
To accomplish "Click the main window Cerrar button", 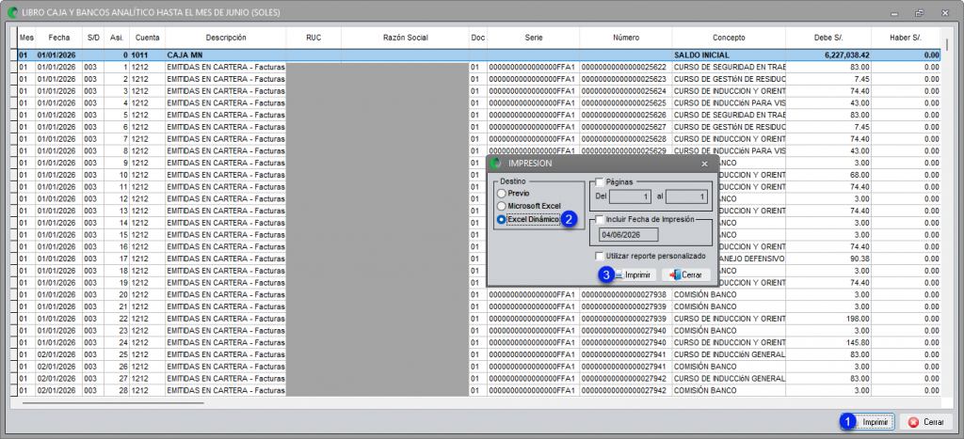I will pos(926,422).
